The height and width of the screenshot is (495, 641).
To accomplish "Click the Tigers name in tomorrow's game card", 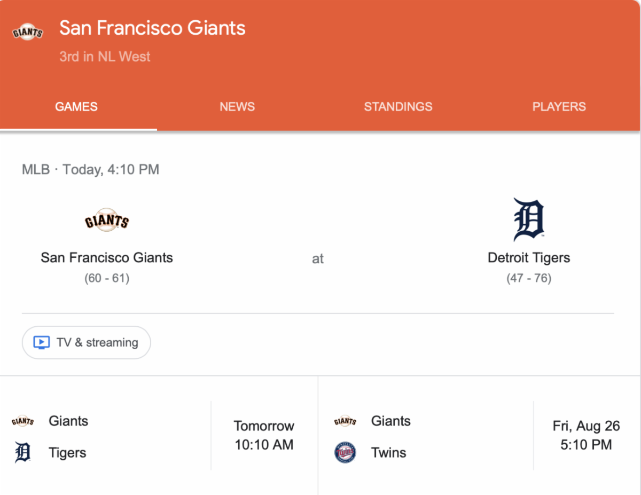I will [67, 453].
